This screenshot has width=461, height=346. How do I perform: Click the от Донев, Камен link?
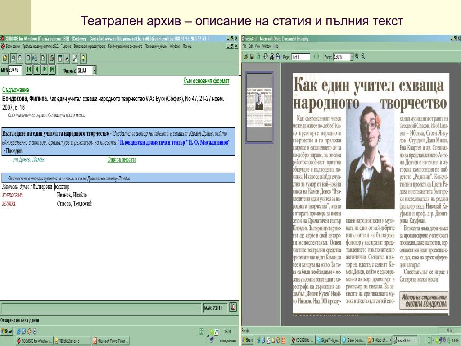click(28, 160)
